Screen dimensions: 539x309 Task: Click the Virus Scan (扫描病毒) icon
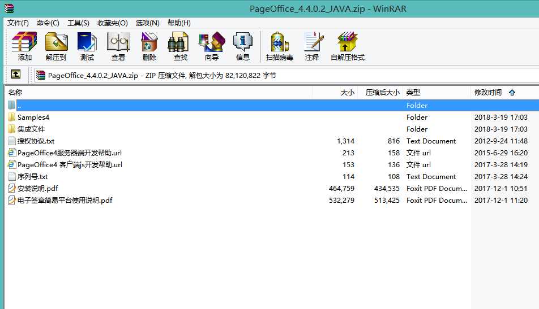pos(280,42)
